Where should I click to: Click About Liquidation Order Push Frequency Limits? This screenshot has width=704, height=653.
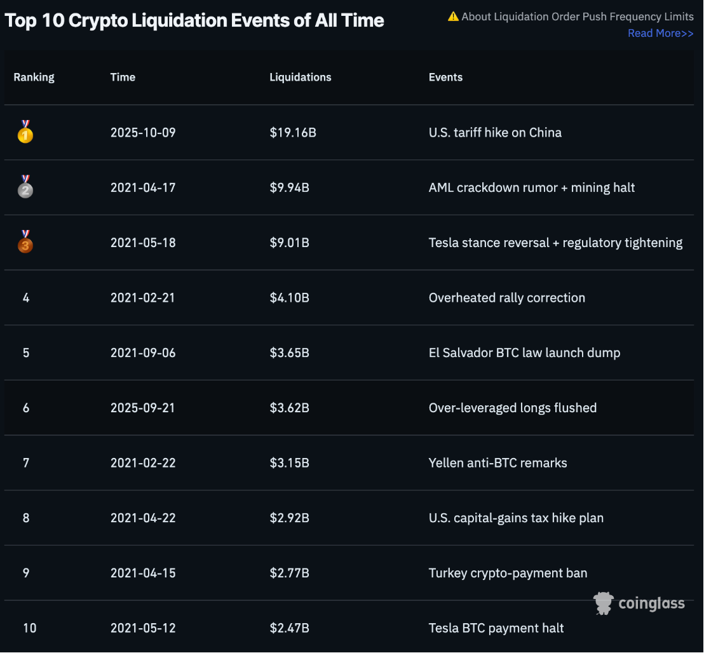pos(578,17)
